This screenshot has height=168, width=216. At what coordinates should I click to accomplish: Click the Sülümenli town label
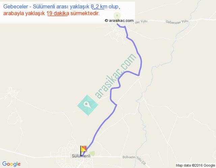[81, 156]
